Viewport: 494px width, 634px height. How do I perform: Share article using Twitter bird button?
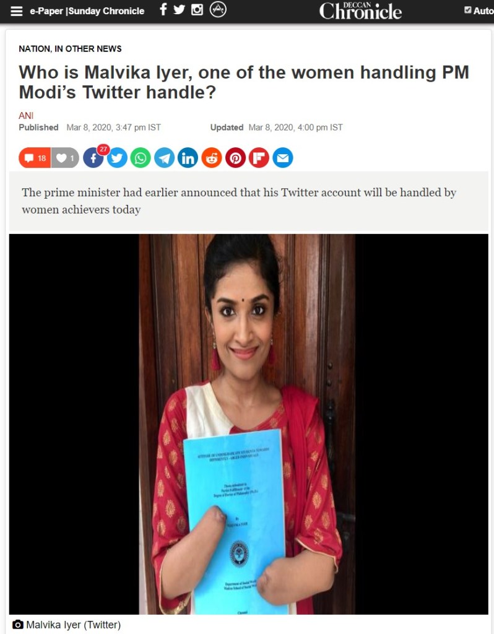point(117,158)
